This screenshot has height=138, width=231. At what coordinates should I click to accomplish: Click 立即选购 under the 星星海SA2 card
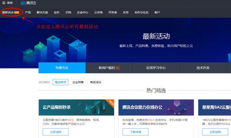click(215, 132)
